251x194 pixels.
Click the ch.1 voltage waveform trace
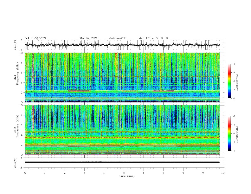coord(122,45)
